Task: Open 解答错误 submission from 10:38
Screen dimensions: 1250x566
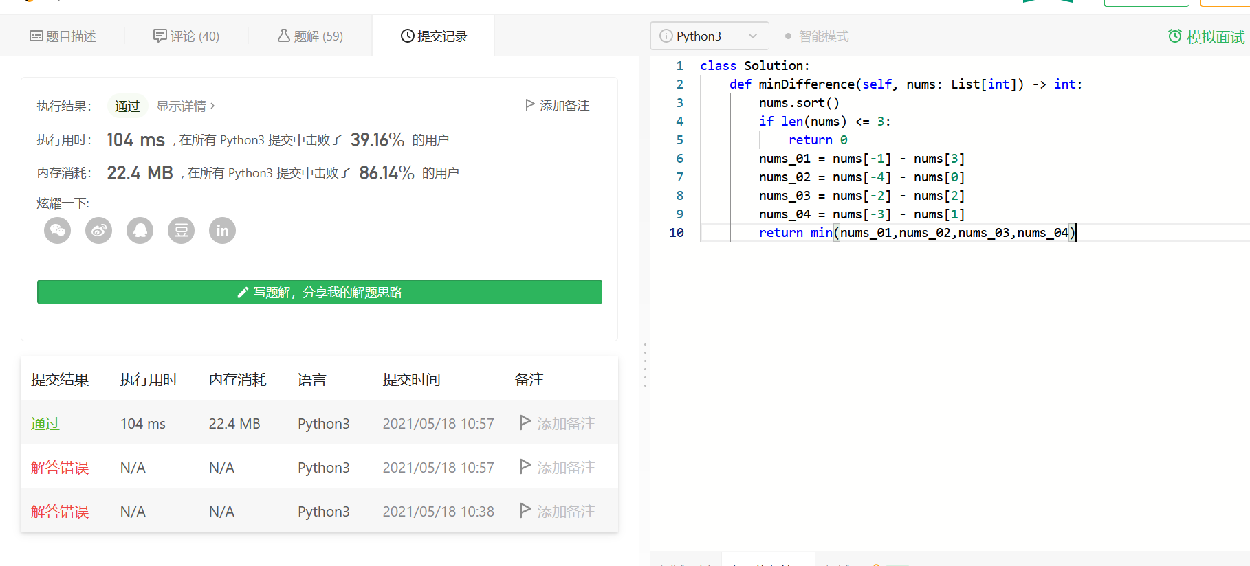Action: coord(60,511)
